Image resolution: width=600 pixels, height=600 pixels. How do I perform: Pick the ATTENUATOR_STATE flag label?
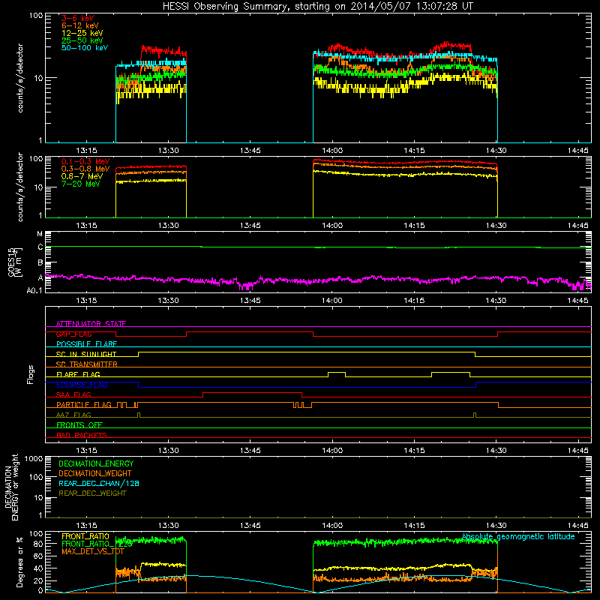click(91, 324)
